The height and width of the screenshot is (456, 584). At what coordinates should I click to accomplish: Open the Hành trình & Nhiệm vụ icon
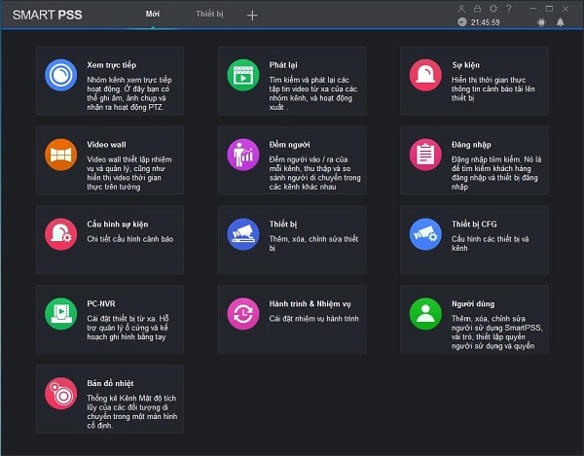click(241, 313)
